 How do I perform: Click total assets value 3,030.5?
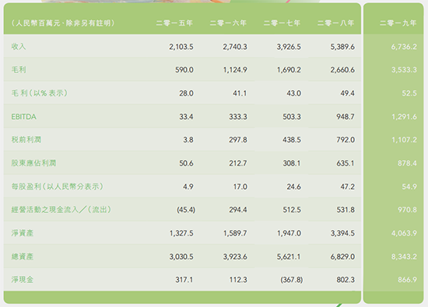181,256
